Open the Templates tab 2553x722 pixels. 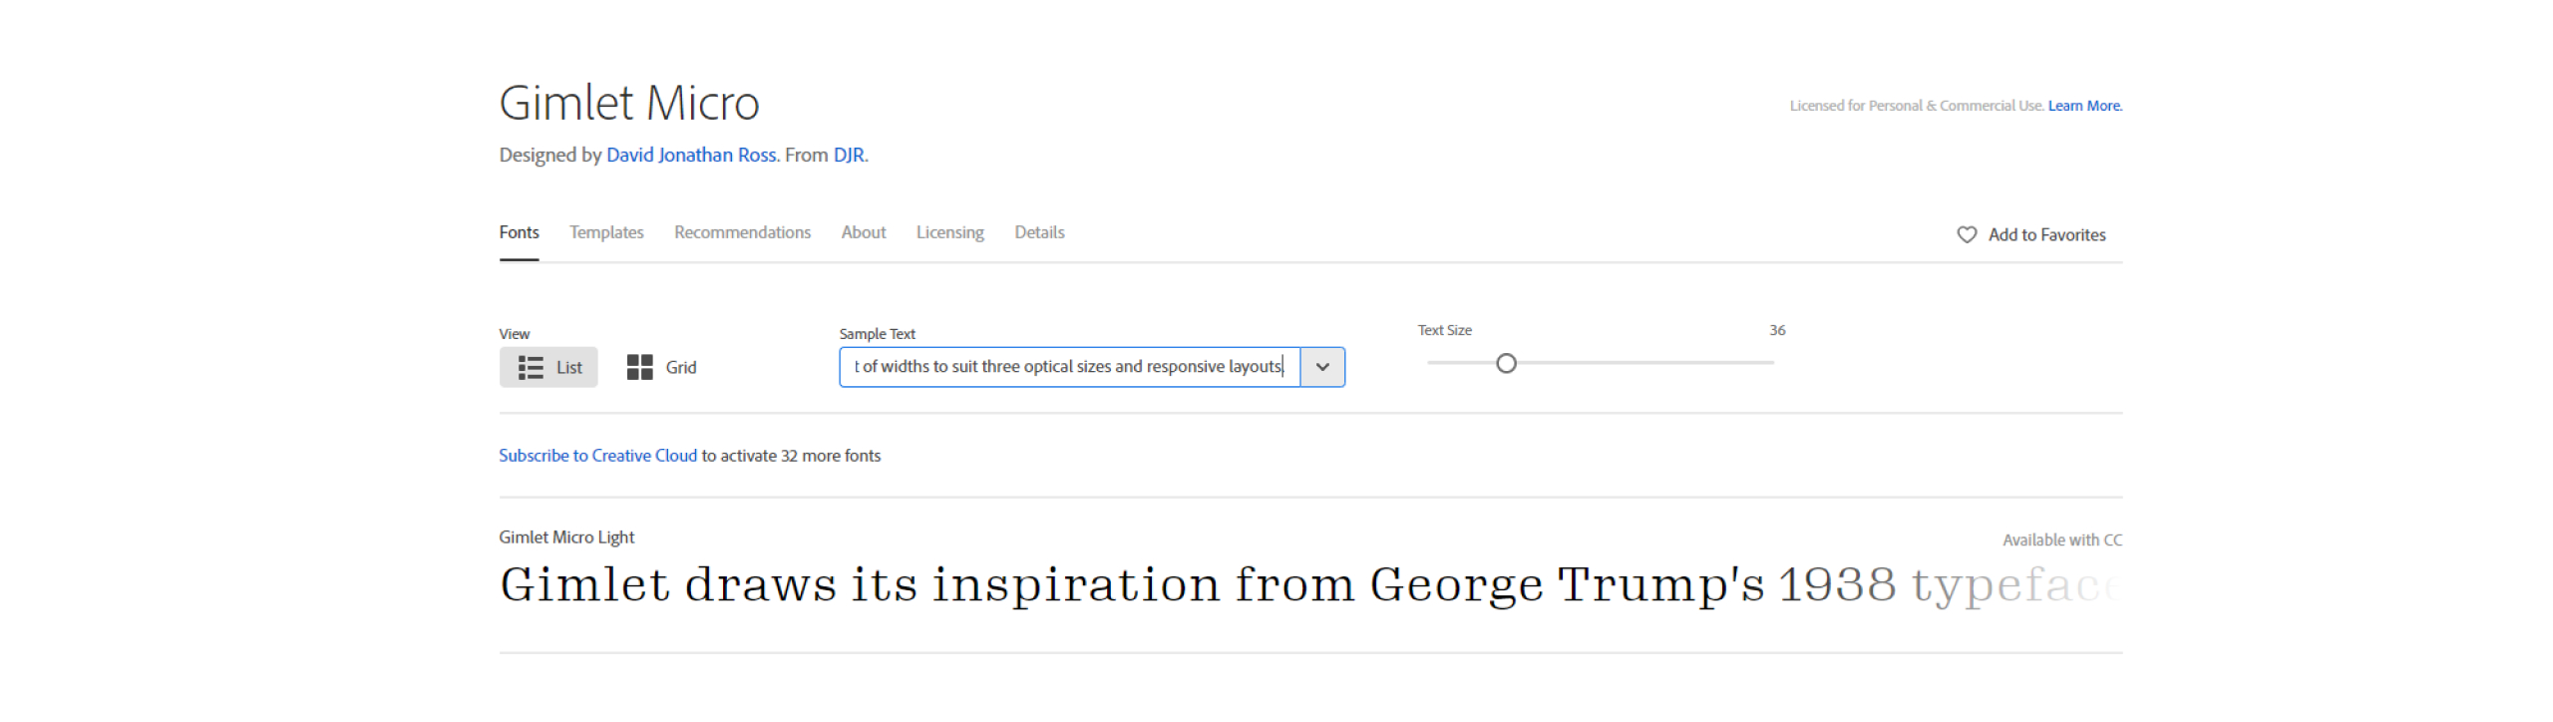pyautogui.click(x=606, y=232)
